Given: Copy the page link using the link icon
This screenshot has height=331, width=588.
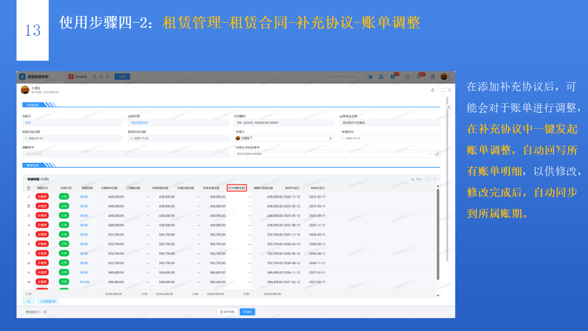Looking at the screenshot, I should pyautogui.click(x=107, y=77).
